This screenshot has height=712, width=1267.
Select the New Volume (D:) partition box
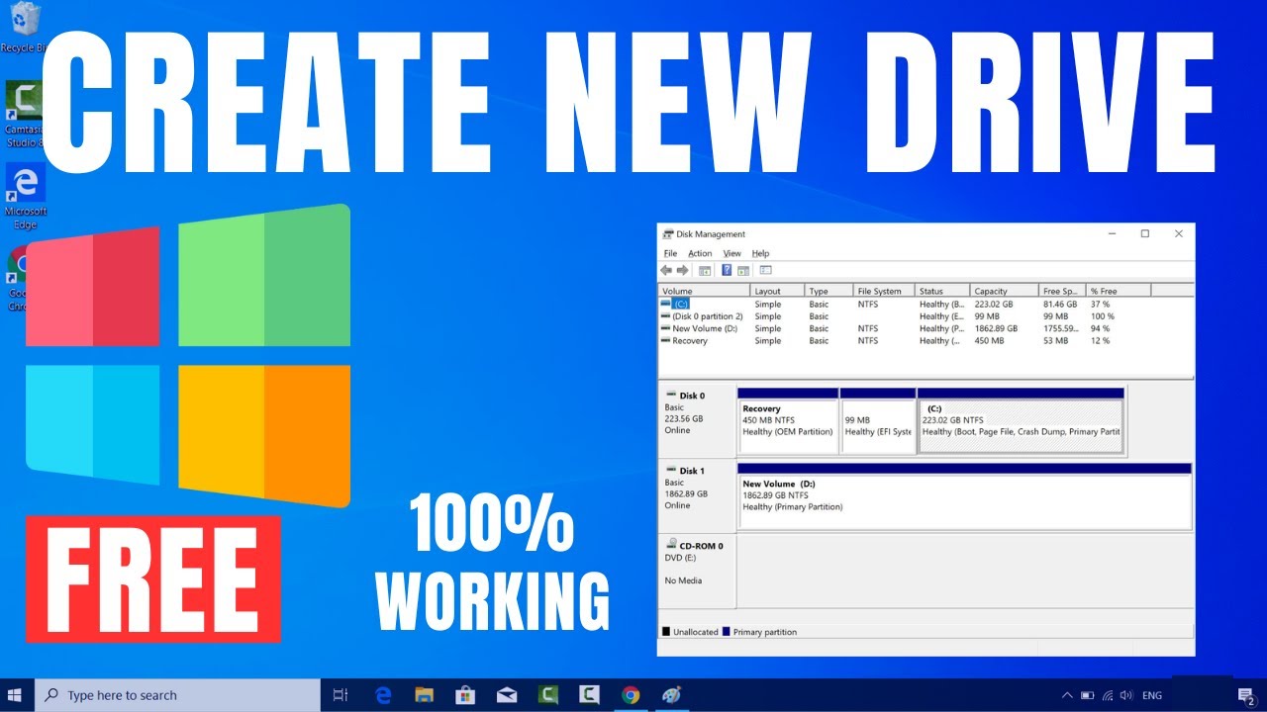[x=964, y=497]
